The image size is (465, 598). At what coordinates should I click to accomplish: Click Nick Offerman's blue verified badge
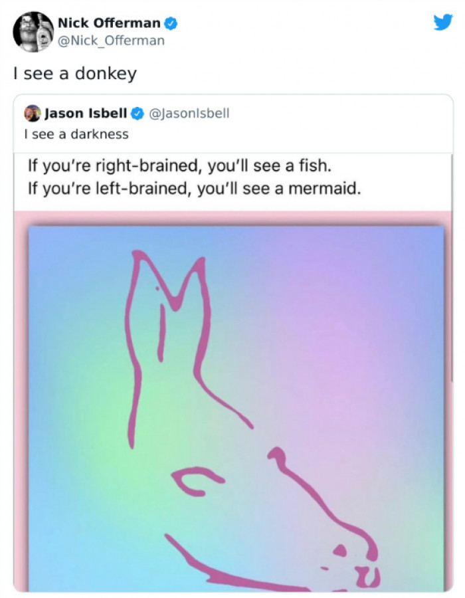point(171,23)
